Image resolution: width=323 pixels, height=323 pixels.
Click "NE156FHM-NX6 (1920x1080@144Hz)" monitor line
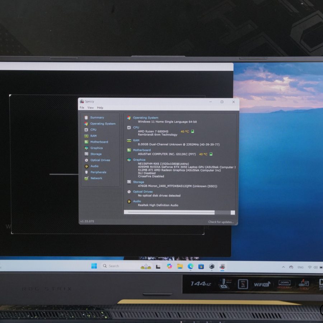[163, 164]
